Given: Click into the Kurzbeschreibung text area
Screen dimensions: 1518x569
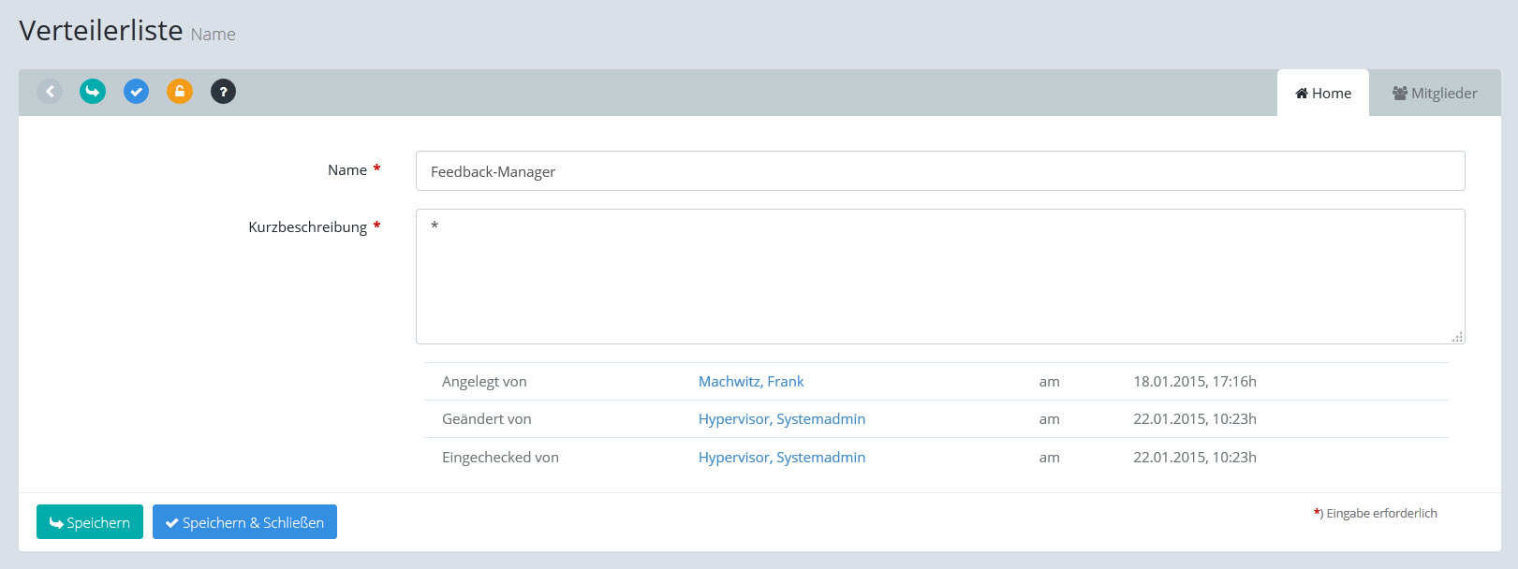Looking at the screenshot, I should (939, 276).
